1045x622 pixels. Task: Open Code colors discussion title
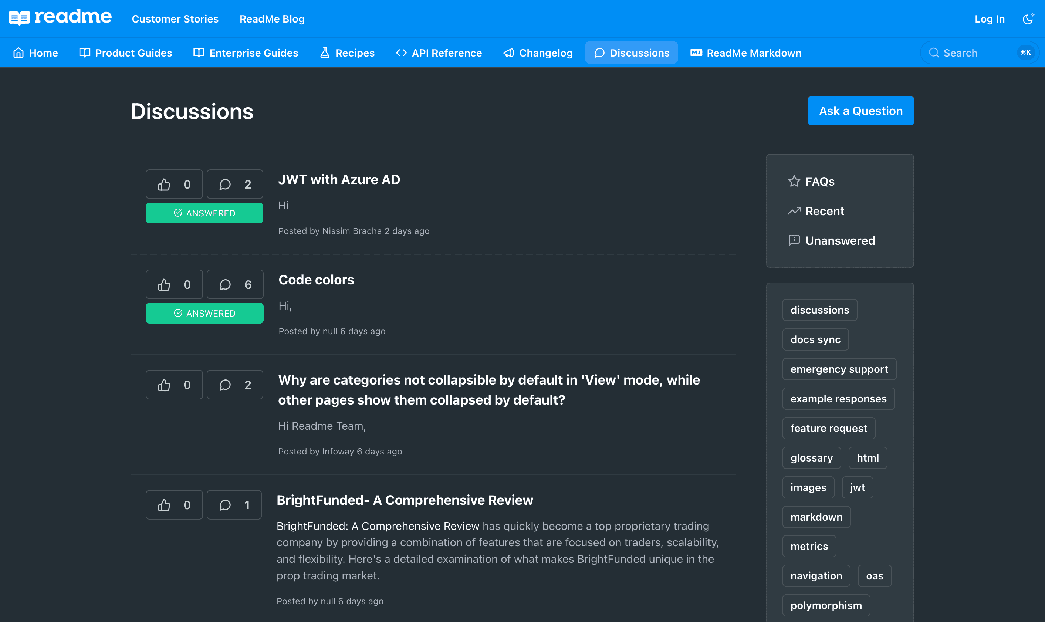pos(316,280)
